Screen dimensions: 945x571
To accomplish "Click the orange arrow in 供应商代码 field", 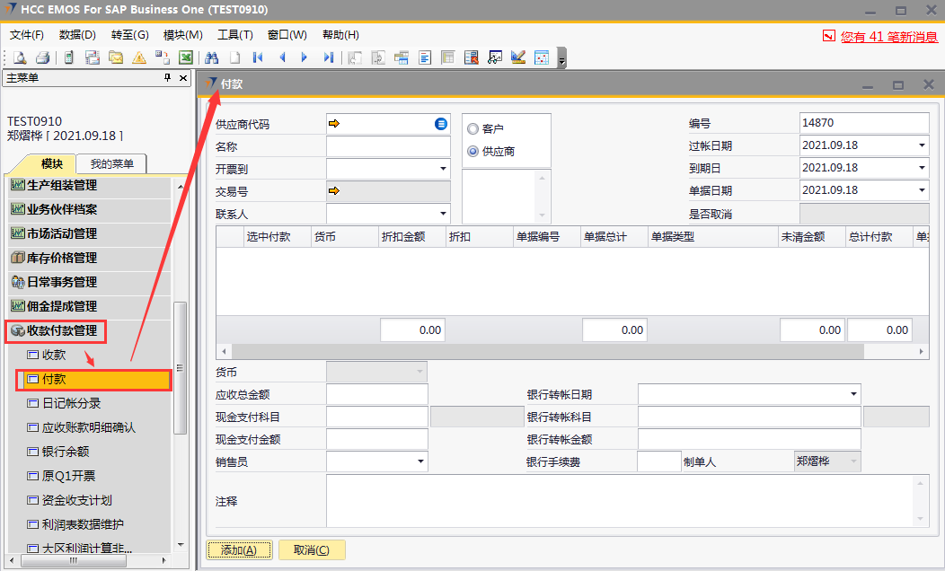I will tap(334, 123).
